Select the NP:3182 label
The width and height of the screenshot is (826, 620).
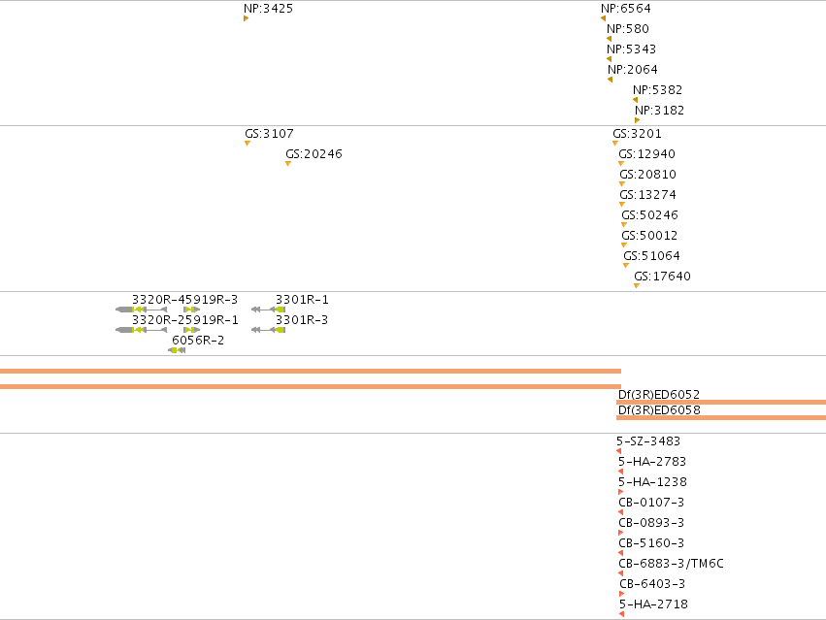(659, 111)
